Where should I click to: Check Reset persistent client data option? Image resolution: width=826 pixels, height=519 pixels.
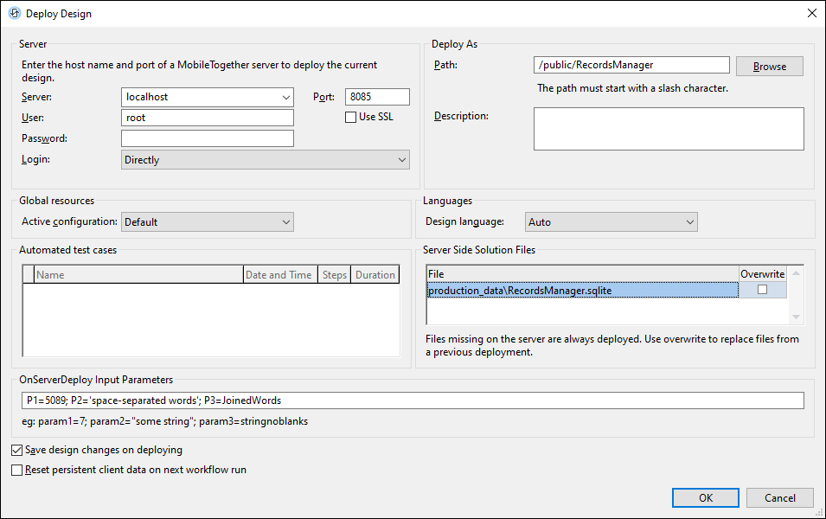[17, 470]
